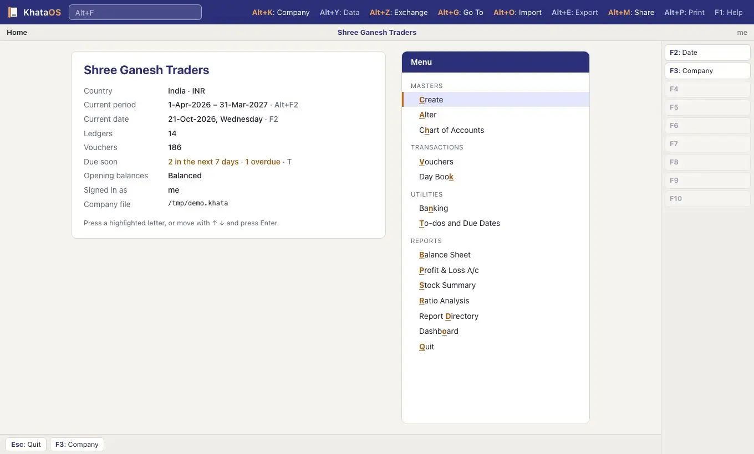Screen dimensions: 754x454
Task: Open Vouchers under Transactions
Action: click(496, 162)
